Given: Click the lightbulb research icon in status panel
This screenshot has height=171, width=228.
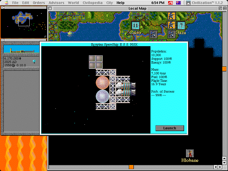Looking at the screenshot, I should (34, 62).
